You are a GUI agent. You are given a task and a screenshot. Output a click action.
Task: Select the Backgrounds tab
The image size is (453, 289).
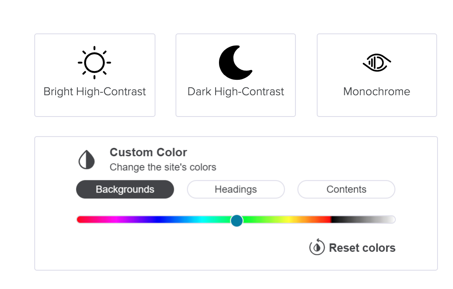(x=125, y=189)
